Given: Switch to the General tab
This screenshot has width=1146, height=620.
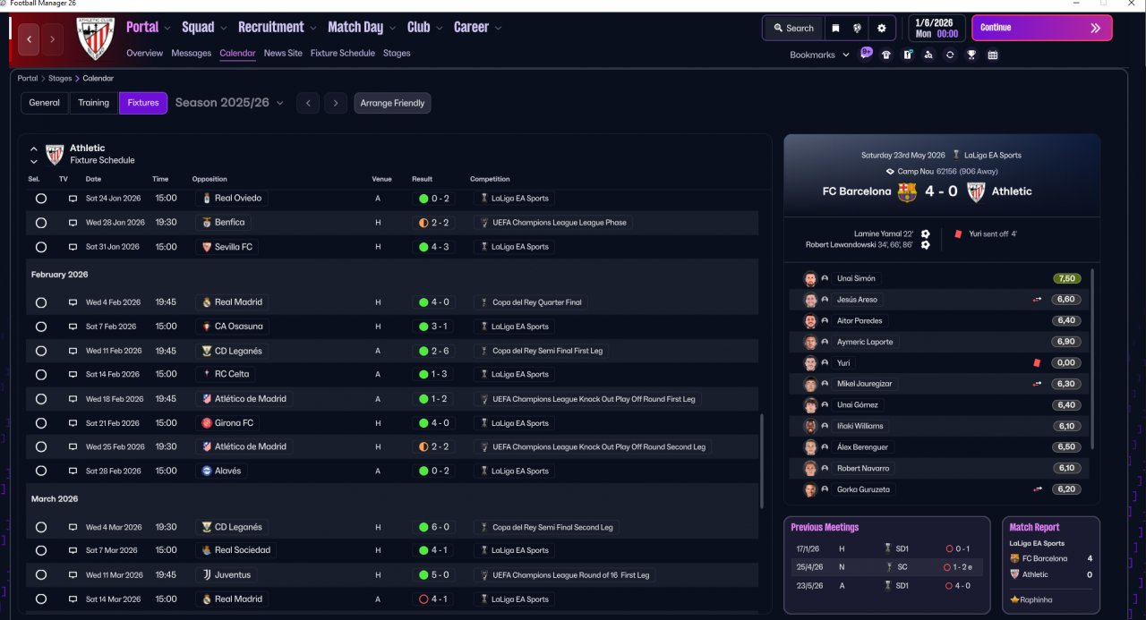Looking at the screenshot, I should tap(45, 103).
